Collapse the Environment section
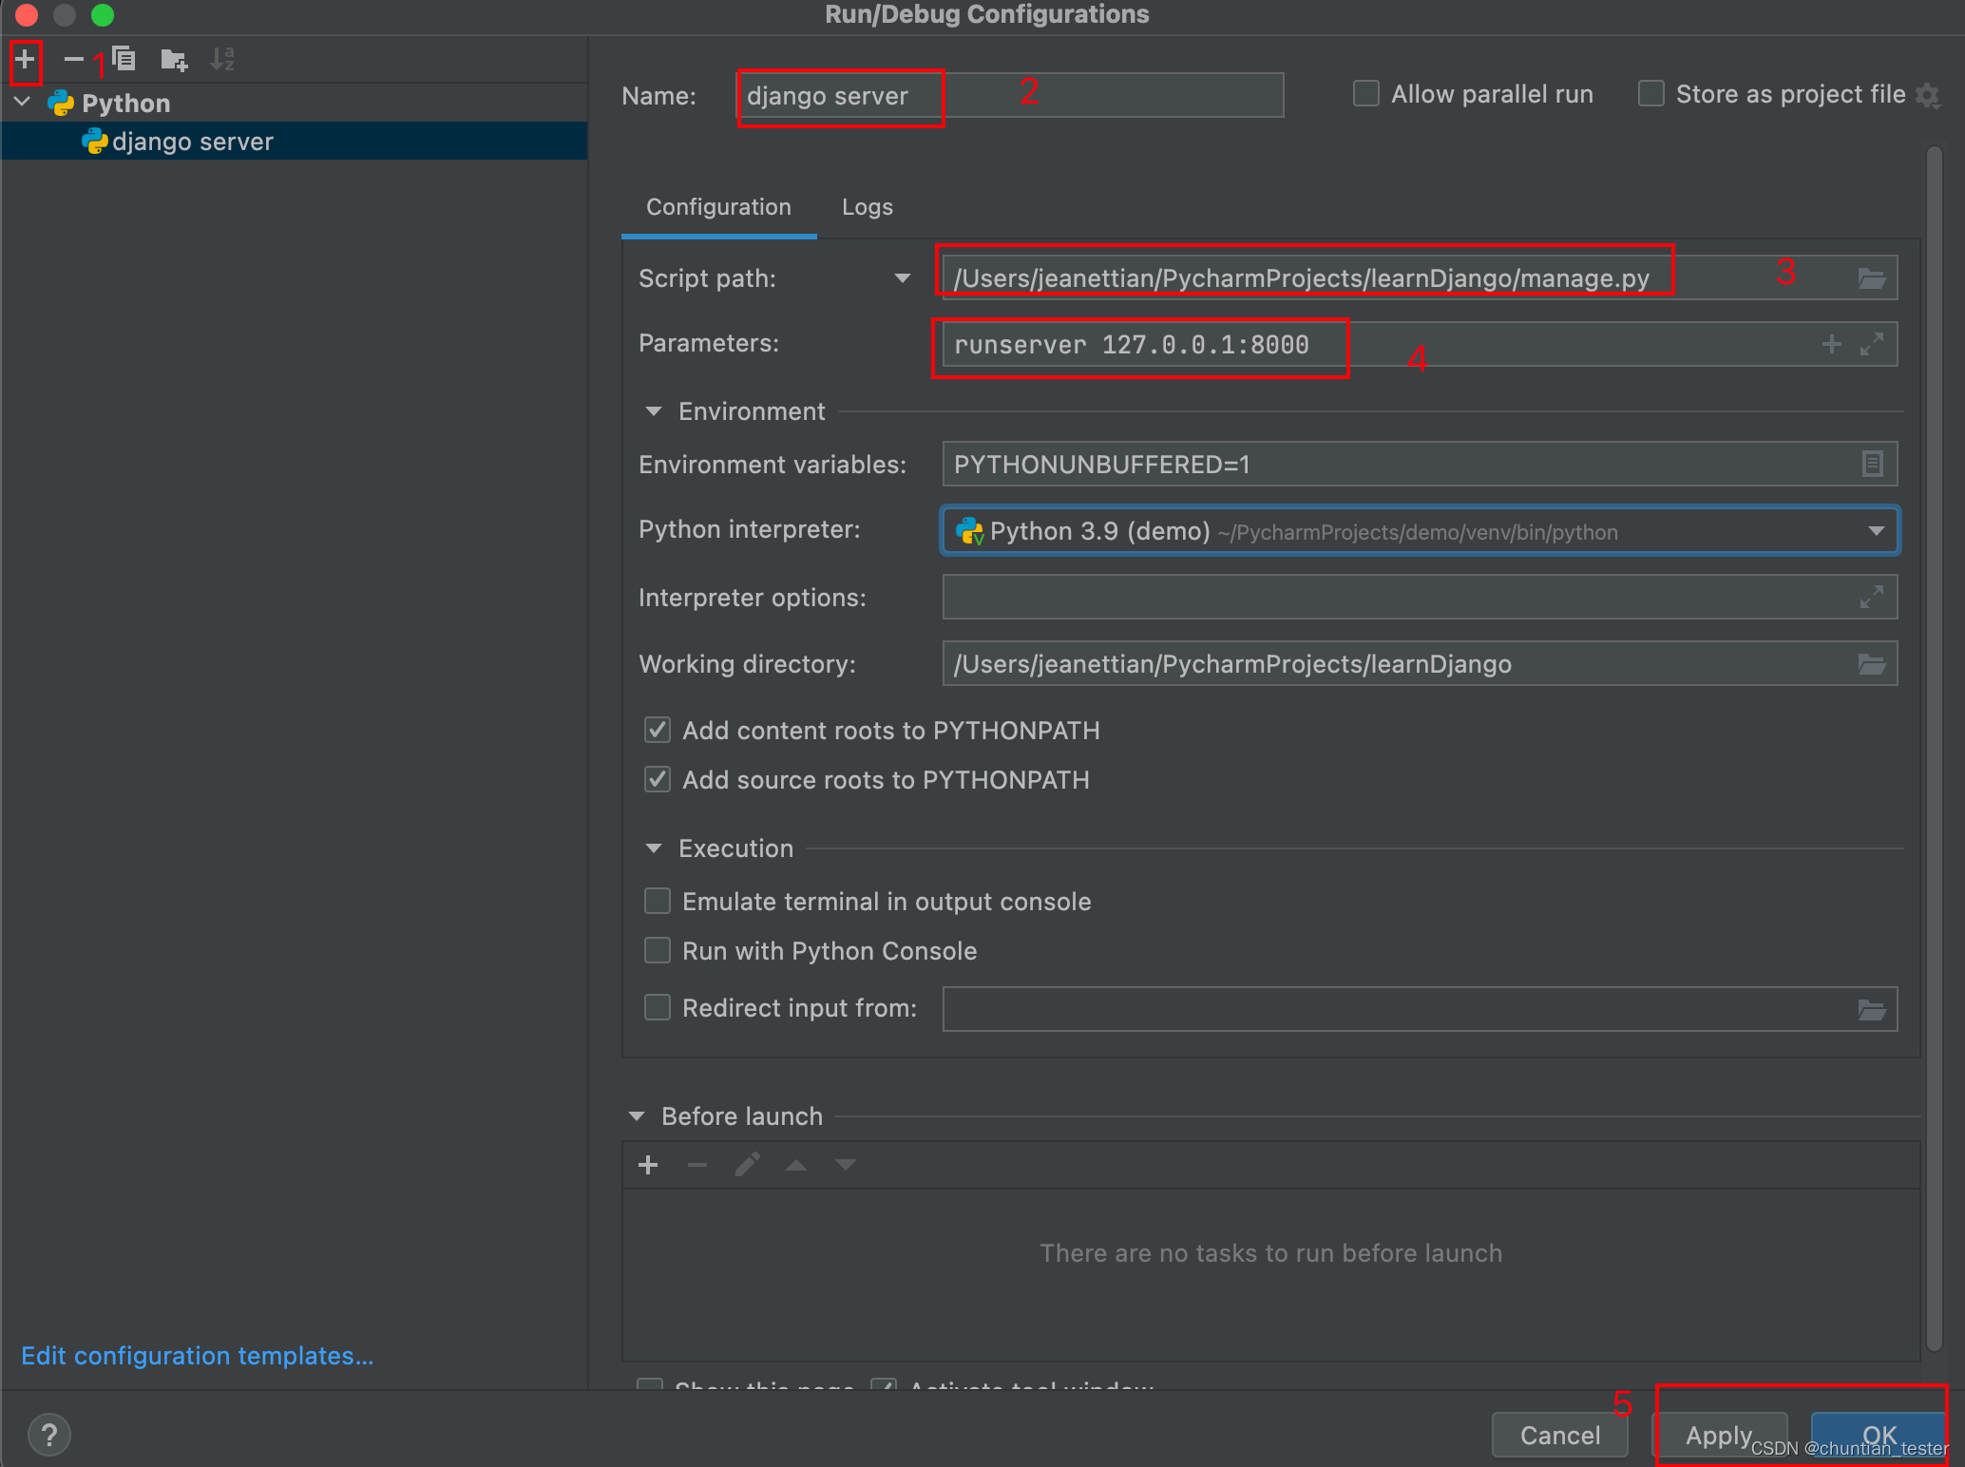1965x1467 pixels. tap(654, 411)
